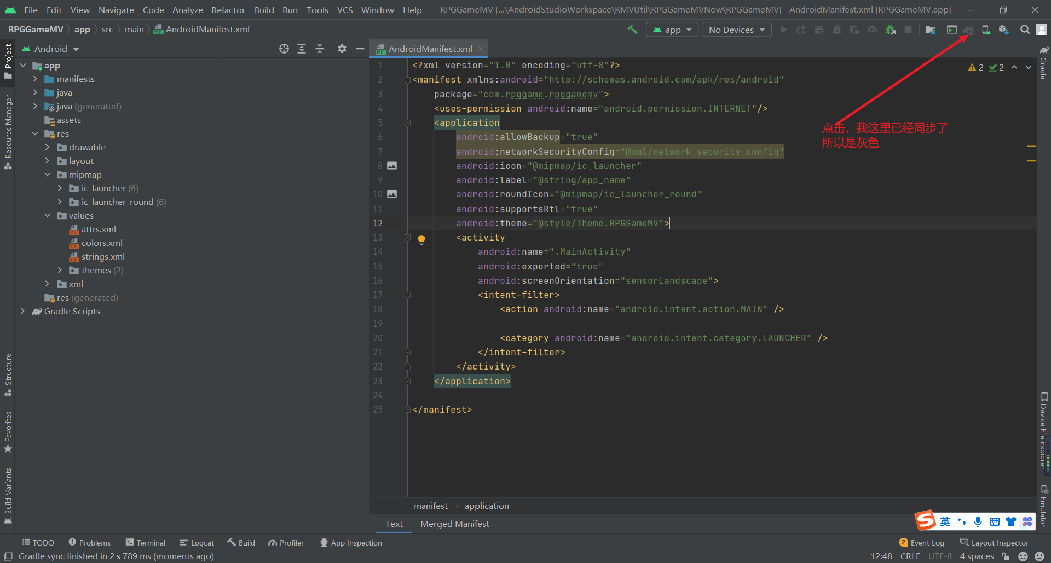Image resolution: width=1051 pixels, height=563 pixels.
Task: Open the Layout Inspector
Action: [x=994, y=543]
